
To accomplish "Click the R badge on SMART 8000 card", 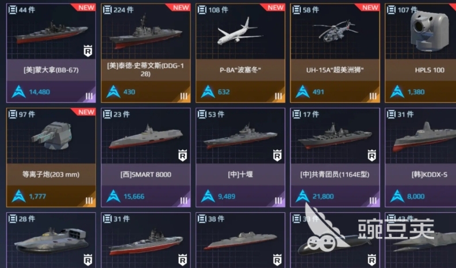I will [x=182, y=155].
